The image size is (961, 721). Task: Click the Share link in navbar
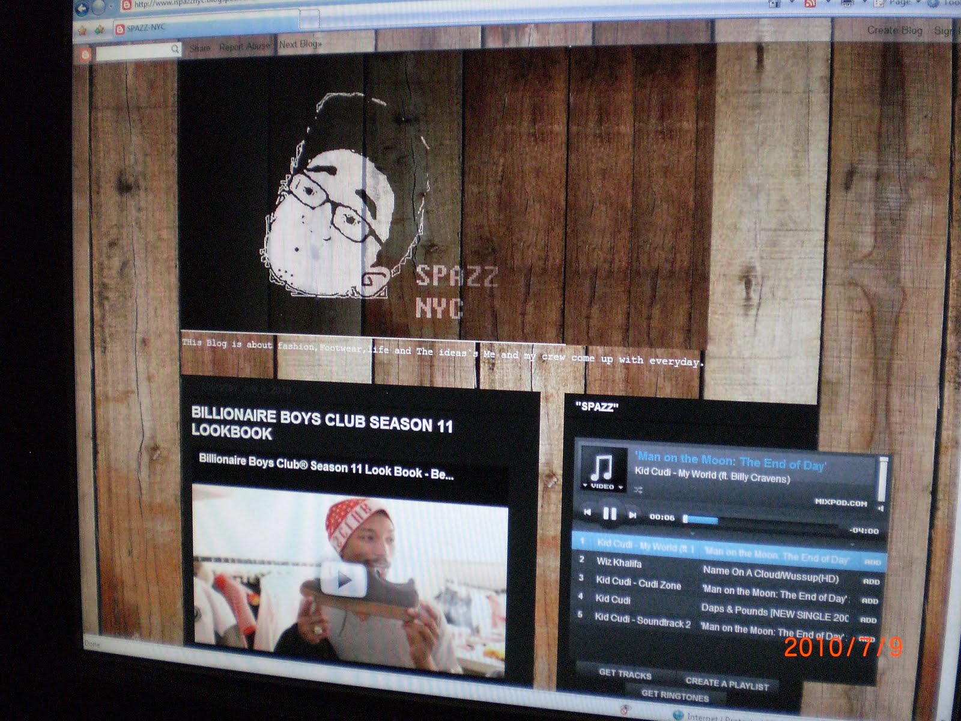(200, 48)
